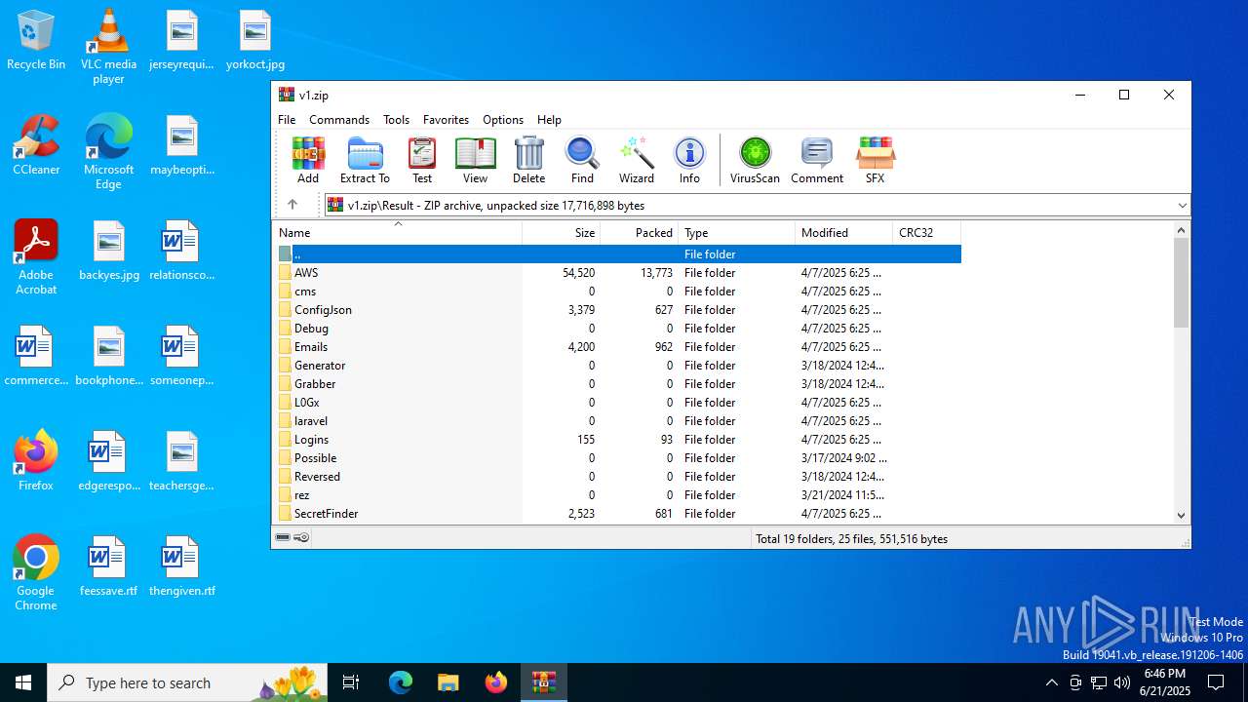
Task: Sort the list by the Modified column
Action: (x=844, y=233)
